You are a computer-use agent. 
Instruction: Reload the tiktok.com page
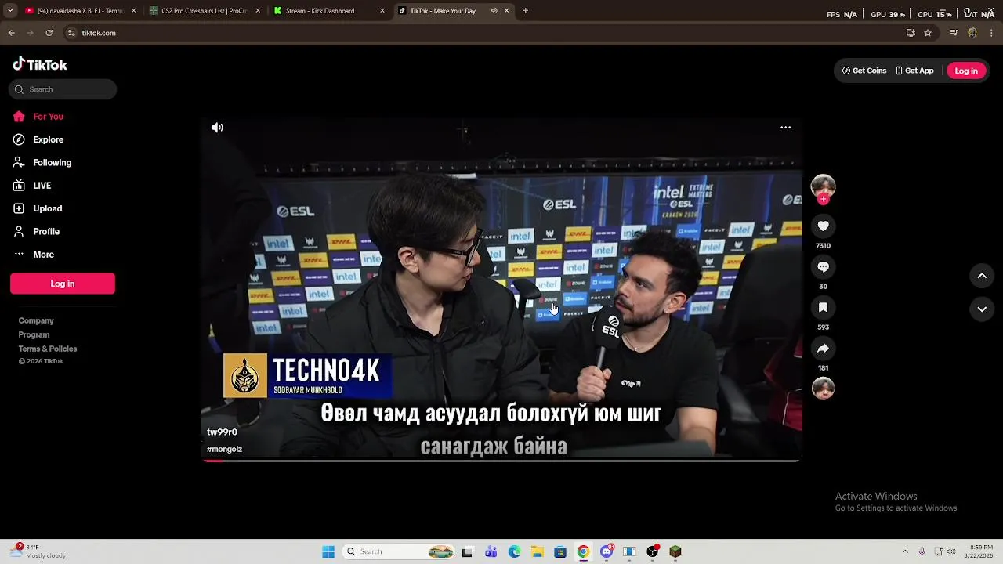49,33
